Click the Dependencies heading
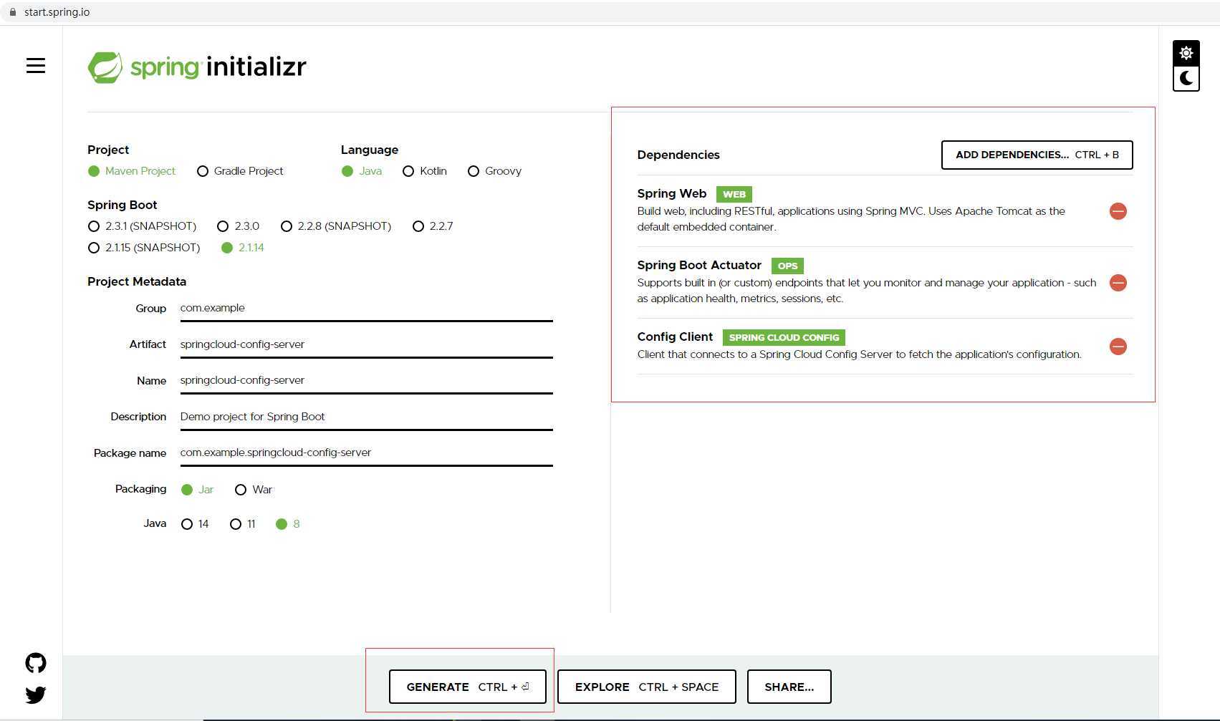This screenshot has height=721, width=1220. click(x=678, y=155)
